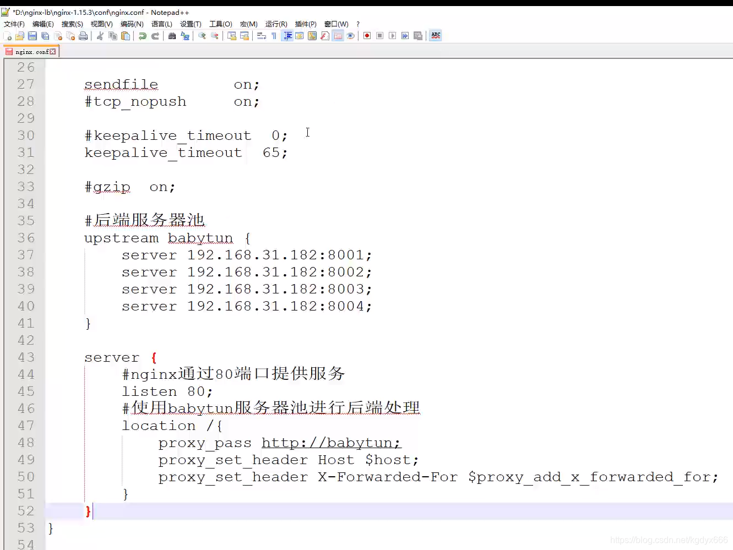Create a new file with the New toolbar icon
733x550 pixels.
point(8,36)
